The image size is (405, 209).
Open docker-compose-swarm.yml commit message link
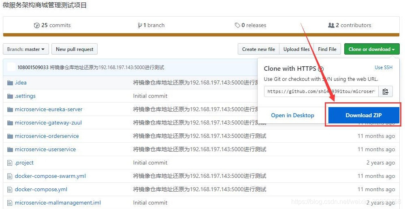click(x=199, y=176)
